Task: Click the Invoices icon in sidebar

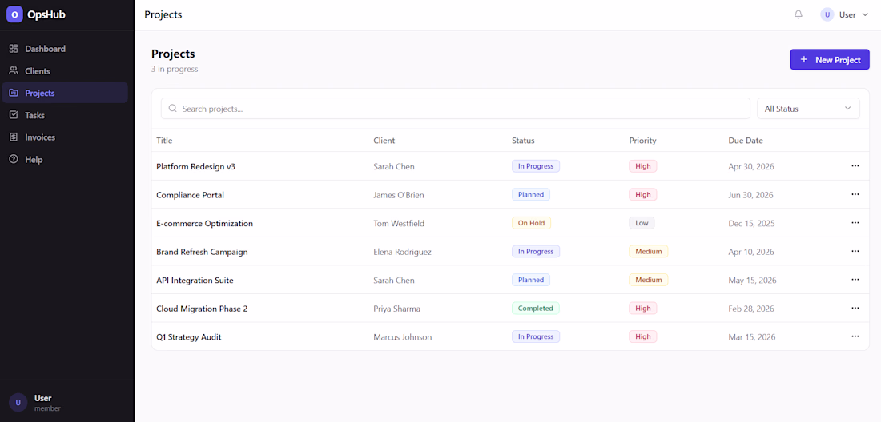Action: 14,137
